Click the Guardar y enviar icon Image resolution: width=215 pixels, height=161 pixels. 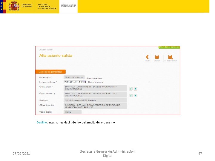tap(170, 57)
